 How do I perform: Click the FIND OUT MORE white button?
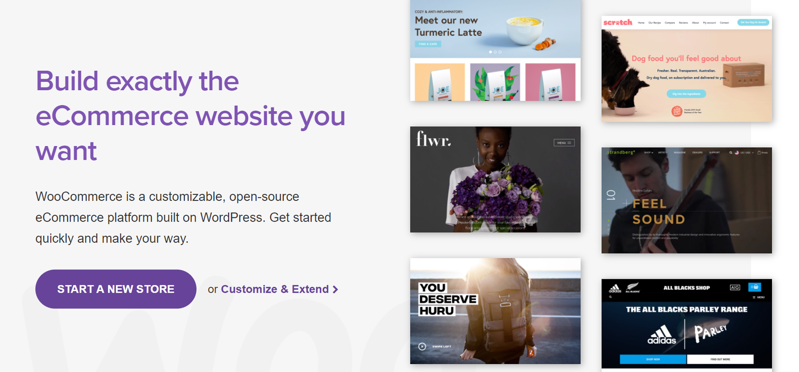coord(720,359)
